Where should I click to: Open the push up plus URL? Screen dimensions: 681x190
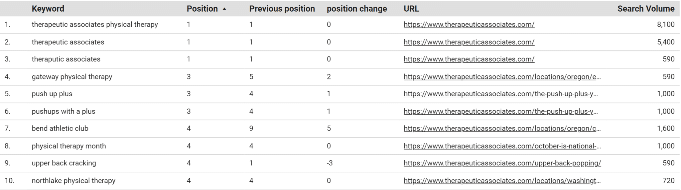pos(501,94)
